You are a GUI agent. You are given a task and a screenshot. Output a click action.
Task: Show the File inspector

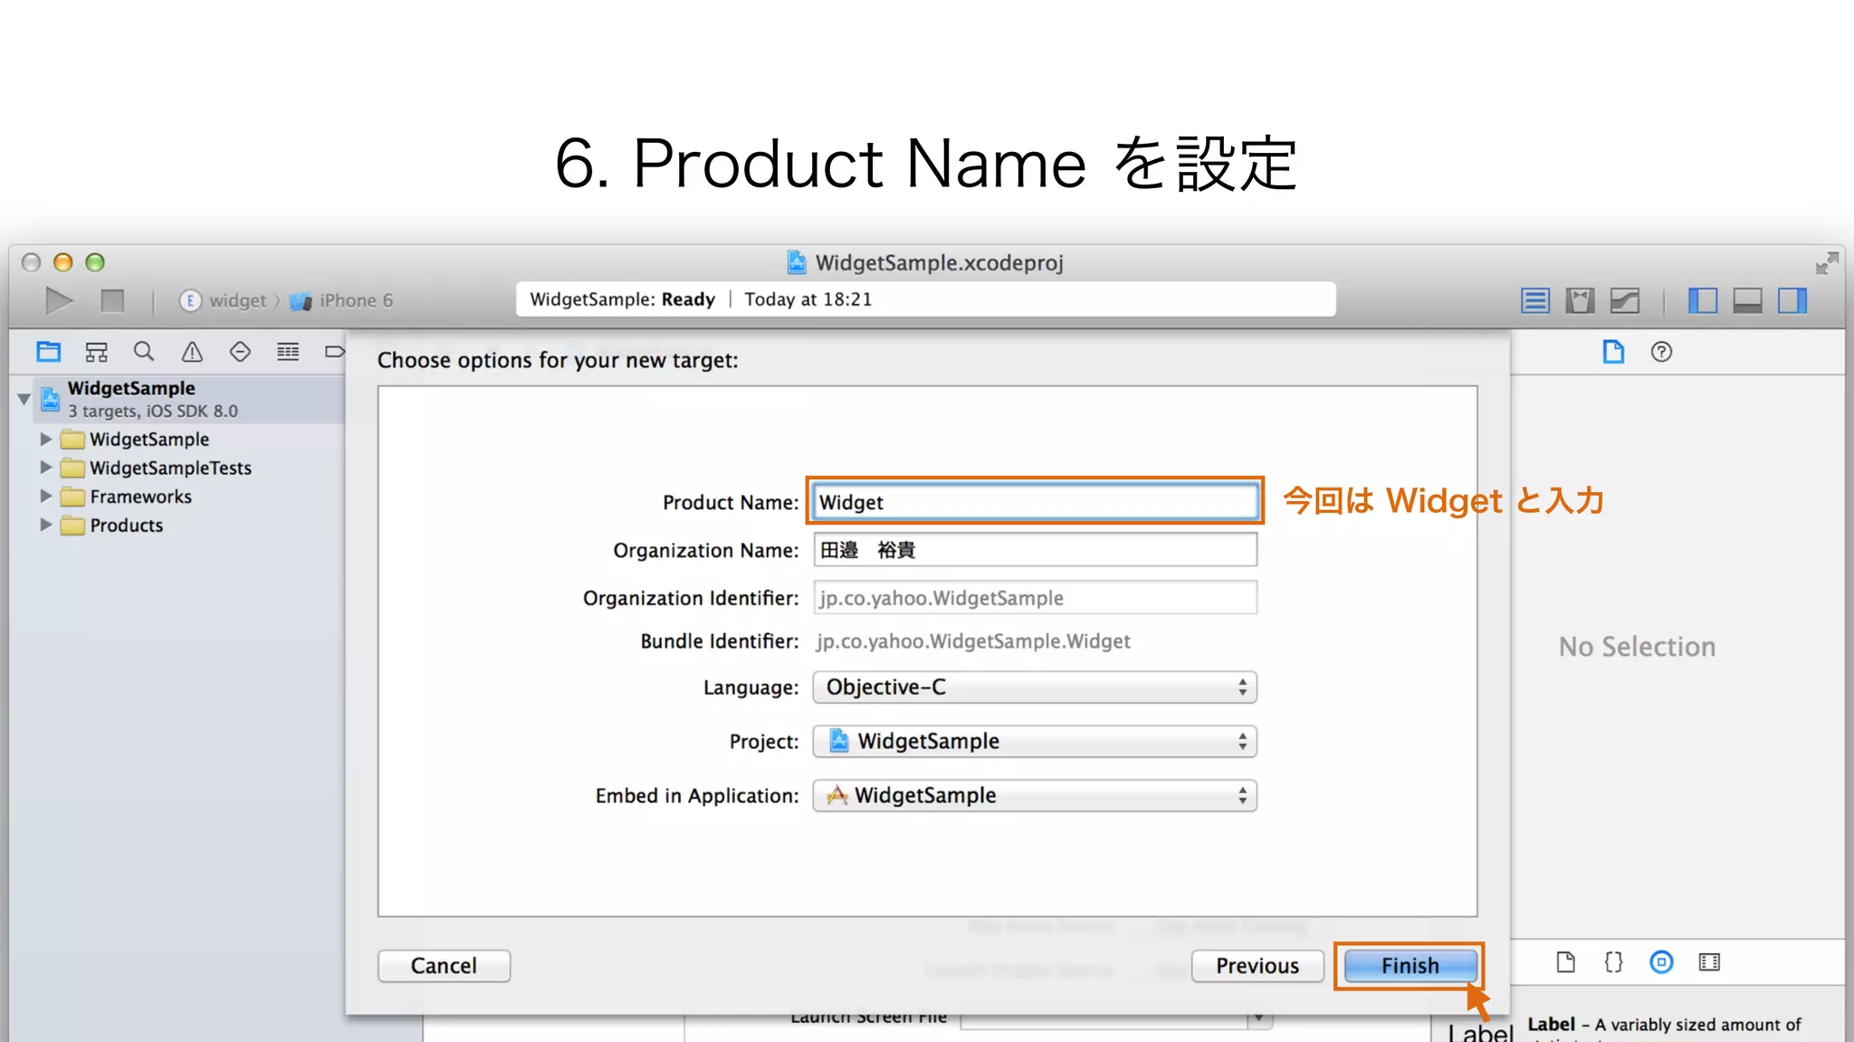coord(1613,352)
